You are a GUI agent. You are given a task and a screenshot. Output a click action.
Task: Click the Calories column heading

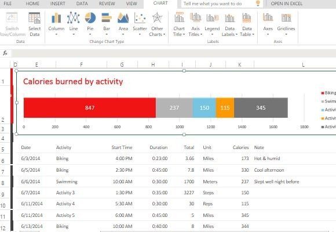240,147
